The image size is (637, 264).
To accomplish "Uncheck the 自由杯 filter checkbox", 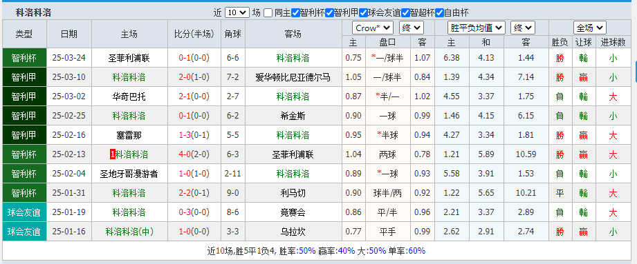I will pyautogui.click(x=439, y=12).
